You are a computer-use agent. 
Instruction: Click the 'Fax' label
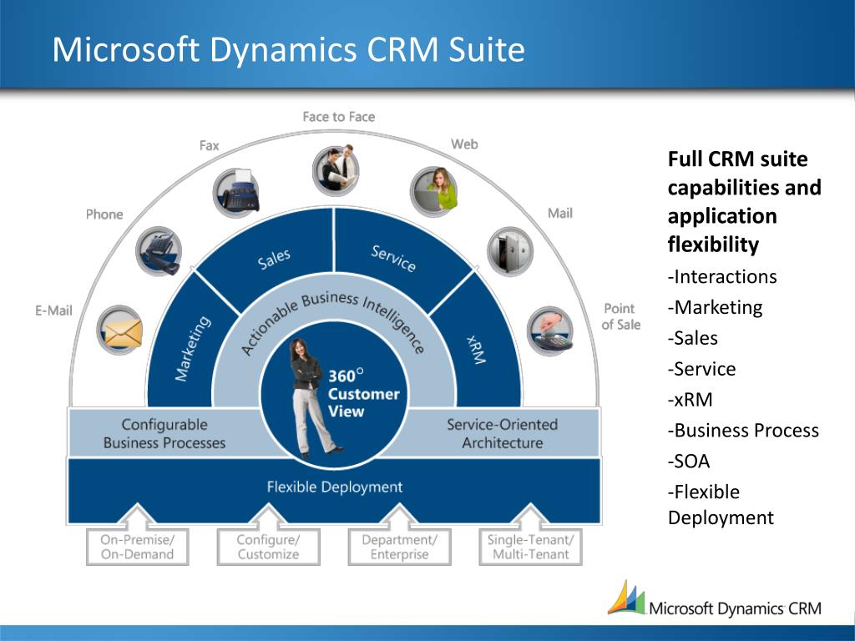point(209,145)
